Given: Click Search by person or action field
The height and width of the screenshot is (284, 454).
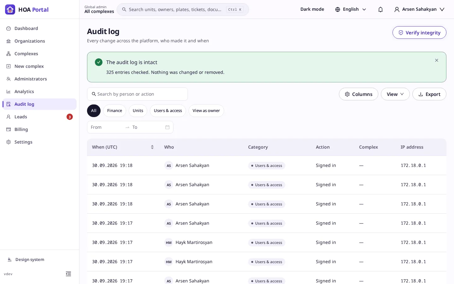Looking at the screenshot, I should (x=137, y=94).
